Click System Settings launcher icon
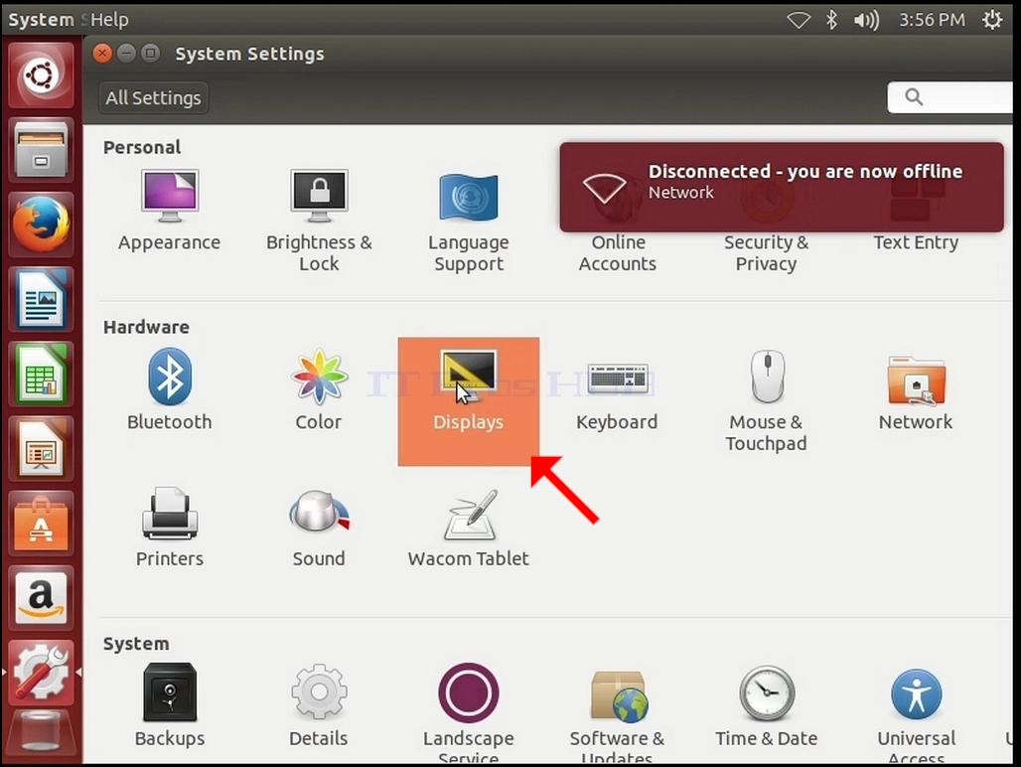The width and height of the screenshot is (1021, 767). 41,673
